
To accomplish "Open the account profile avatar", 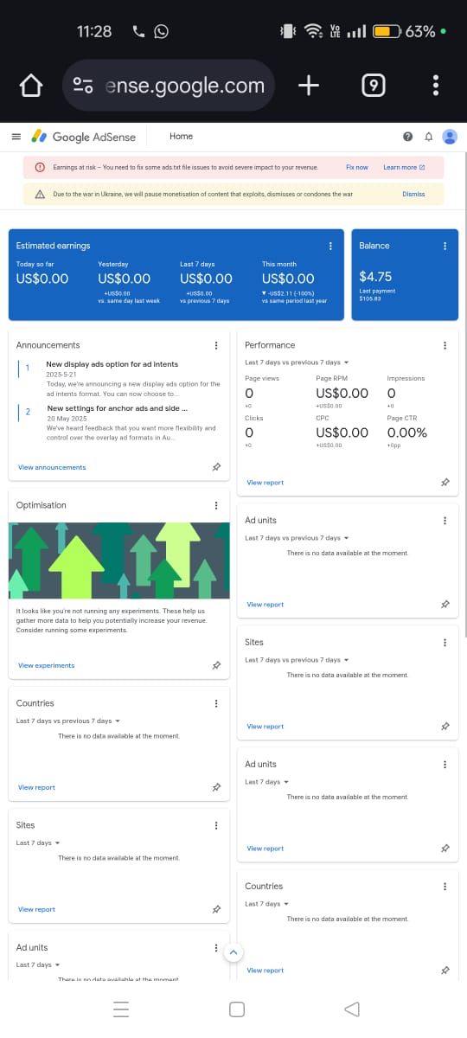I will (450, 137).
